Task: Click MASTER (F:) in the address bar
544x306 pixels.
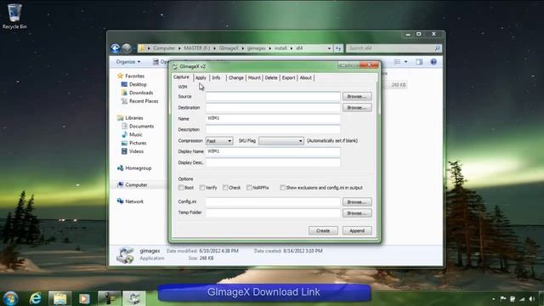Action: pyautogui.click(x=196, y=48)
